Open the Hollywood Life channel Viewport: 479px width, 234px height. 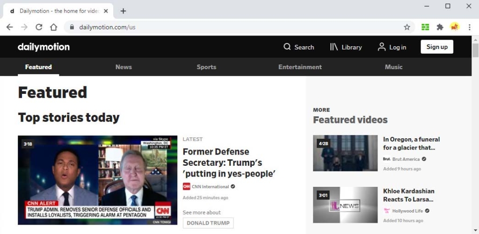coord(407,211)
